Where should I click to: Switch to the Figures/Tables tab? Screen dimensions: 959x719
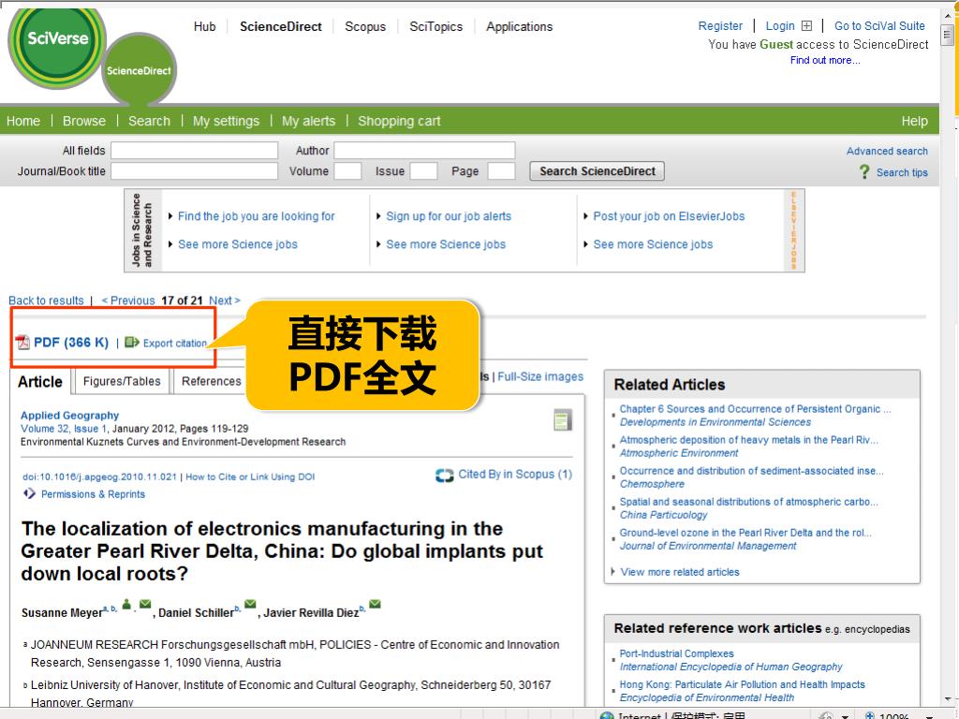coord(122,382)
